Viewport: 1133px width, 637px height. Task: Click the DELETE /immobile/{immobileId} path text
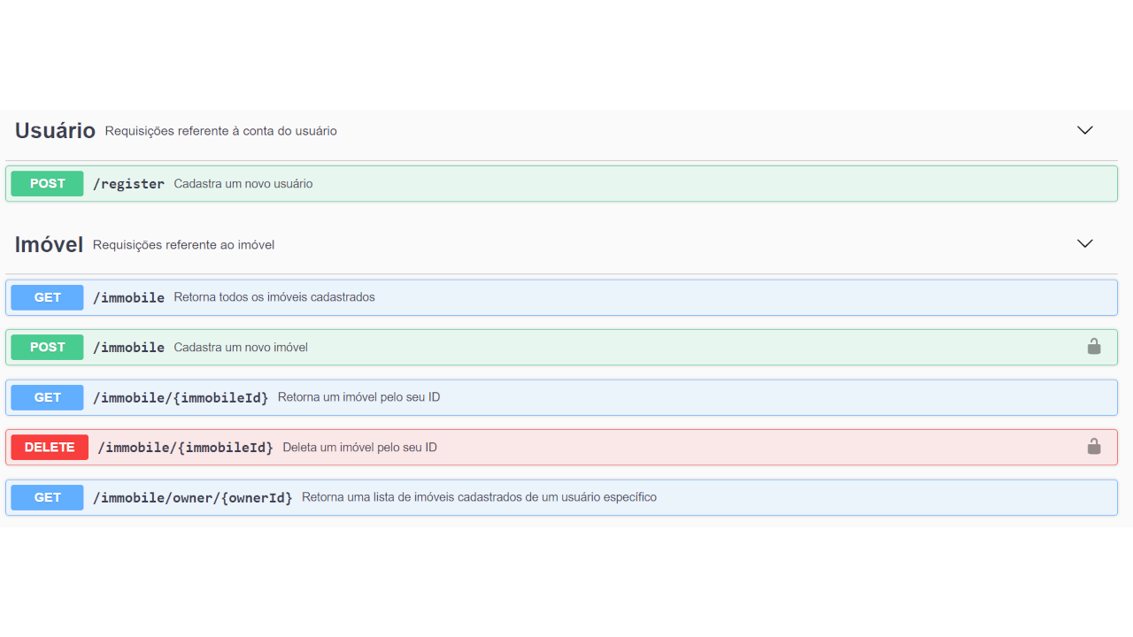pyautogui.click(x=185, y=448)
